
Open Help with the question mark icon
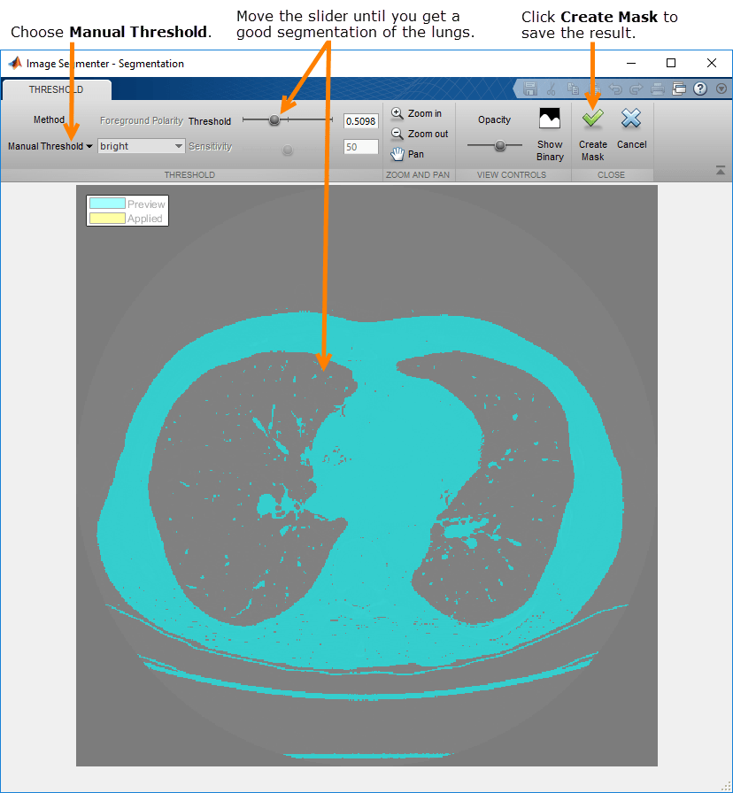coord(700,89)
